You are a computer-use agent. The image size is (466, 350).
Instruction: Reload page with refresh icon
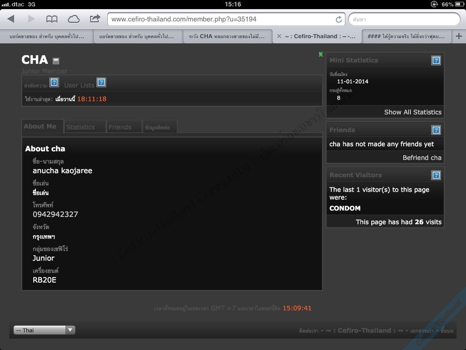click(339, 20)
